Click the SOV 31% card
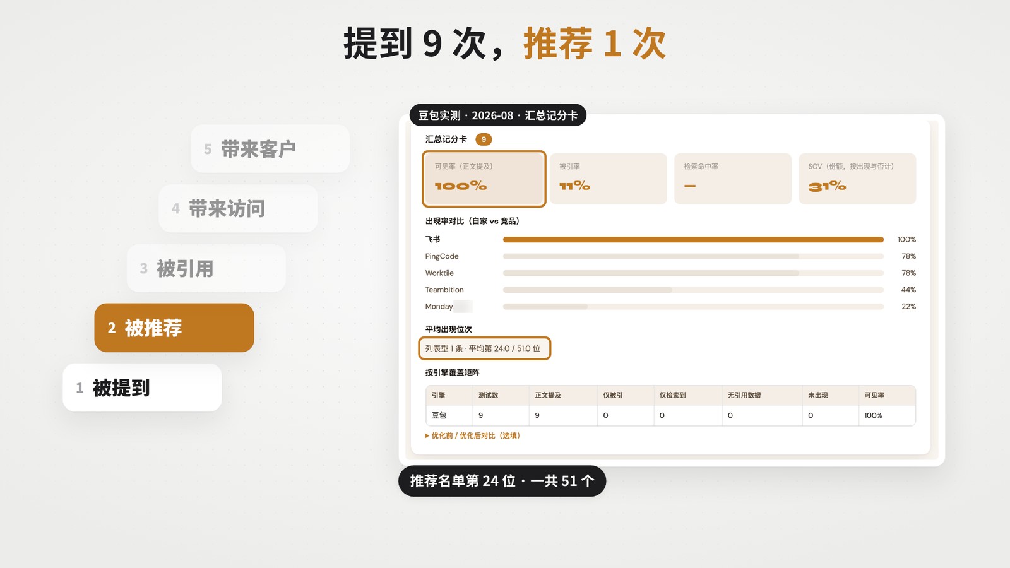Screen dimensions: 1010x568 [x=857, y=179]
